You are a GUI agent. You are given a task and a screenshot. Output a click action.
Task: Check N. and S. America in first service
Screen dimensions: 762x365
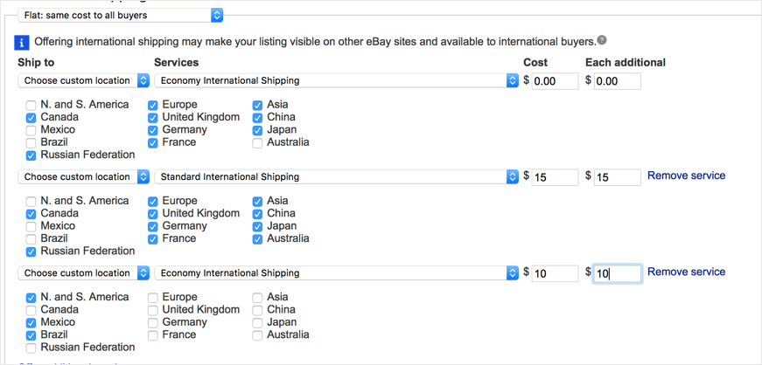click(31, 105)
